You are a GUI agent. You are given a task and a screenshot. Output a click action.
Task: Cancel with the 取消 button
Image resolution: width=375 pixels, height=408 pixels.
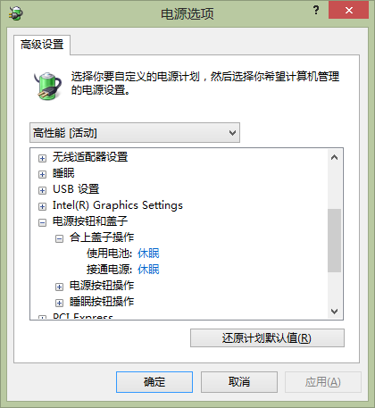(239, 382)
